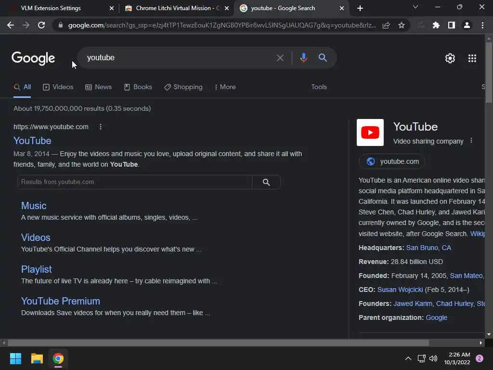Open the Videos sitelink
Viewport: 493px width, 370px height.
tap(36, 238)
